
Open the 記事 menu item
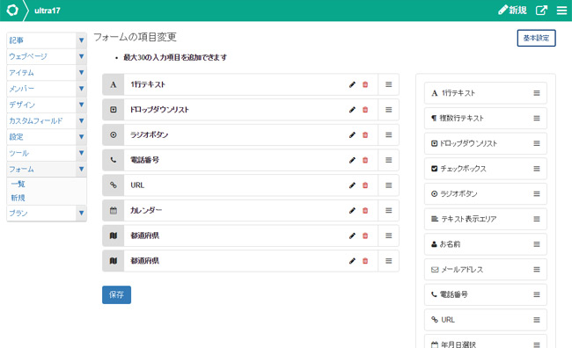41,40
